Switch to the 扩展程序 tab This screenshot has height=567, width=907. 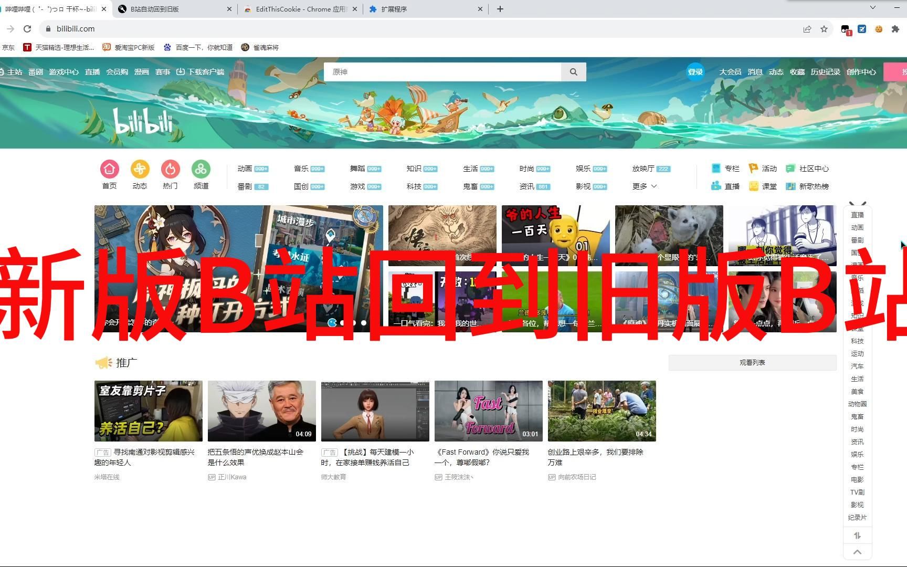pyautogui.click(x=425, y=9)
